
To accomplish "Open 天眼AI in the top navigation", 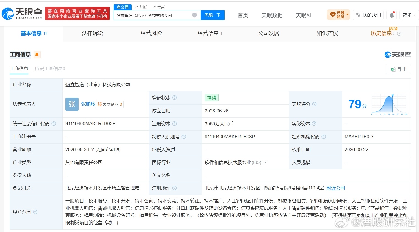I will [x=303, y=15].
